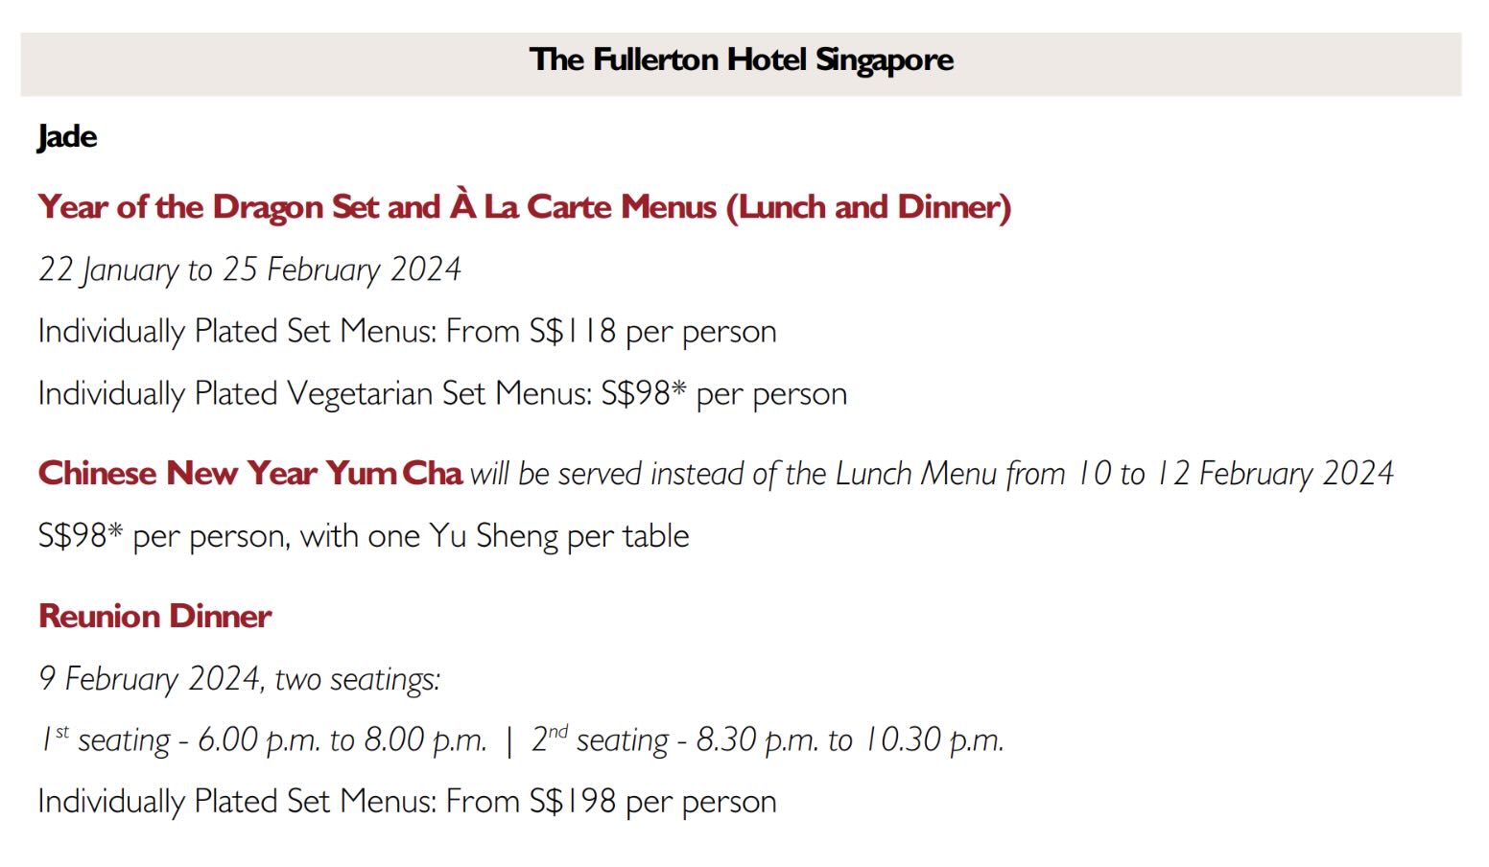The height and width of the screenshot is (867, 1489).
Task: Click "Individually Plated Set Menus" under Reunion Dinner
Action: tap(238, 802)
